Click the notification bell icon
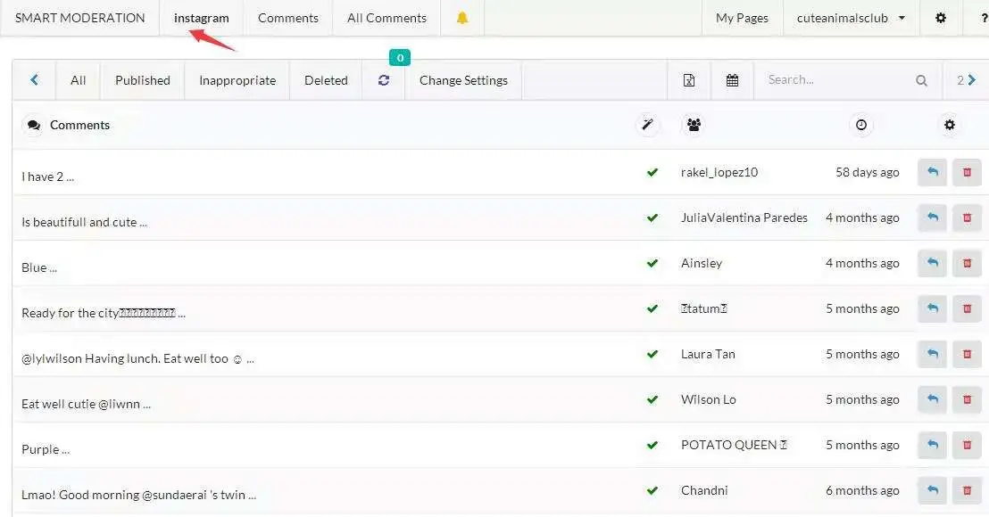 pyautogui.click(x=462, y=18)
